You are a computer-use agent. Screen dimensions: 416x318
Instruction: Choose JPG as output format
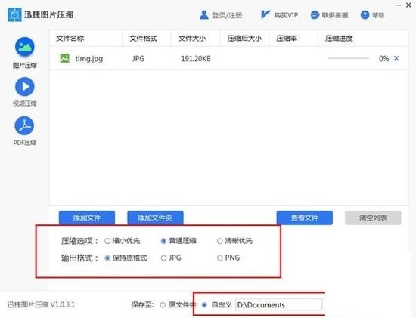coord(163,258)
